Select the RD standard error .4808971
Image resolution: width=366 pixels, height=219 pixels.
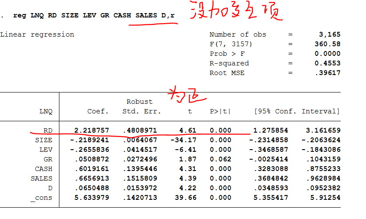click(140, 130)
